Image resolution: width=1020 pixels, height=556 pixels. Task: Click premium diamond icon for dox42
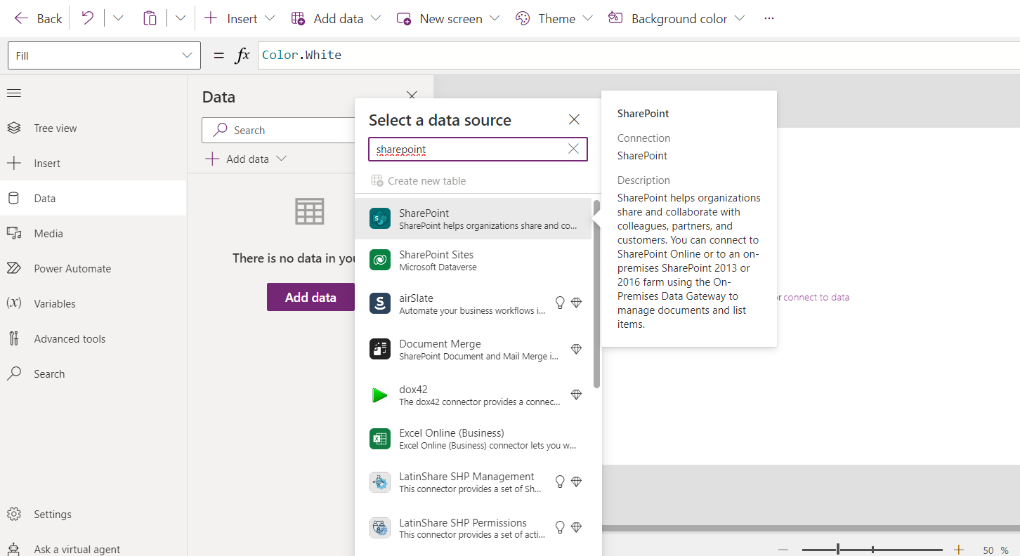point(576,395)
